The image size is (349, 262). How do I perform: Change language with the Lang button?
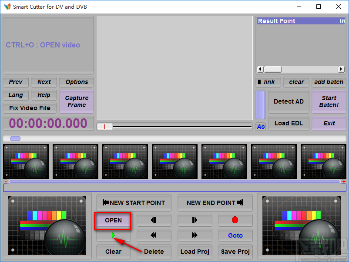(x=16, y=95)
